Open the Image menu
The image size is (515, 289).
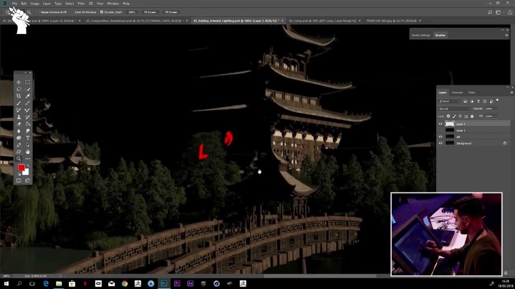35,3
